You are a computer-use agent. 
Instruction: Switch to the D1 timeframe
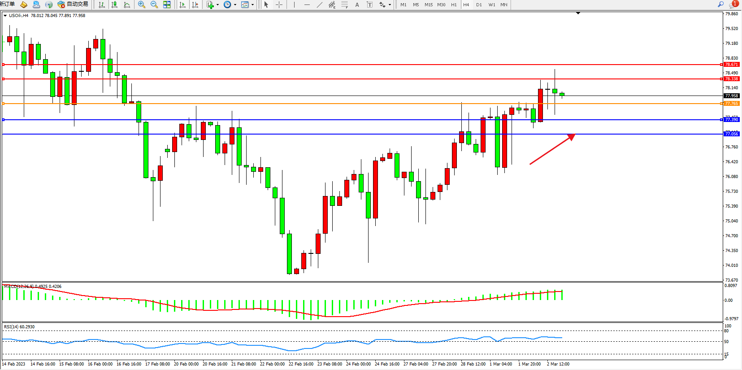click(x=479, y=4)
